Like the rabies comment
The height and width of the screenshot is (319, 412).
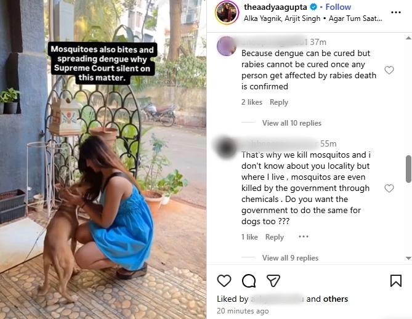[x=389, y=70]
